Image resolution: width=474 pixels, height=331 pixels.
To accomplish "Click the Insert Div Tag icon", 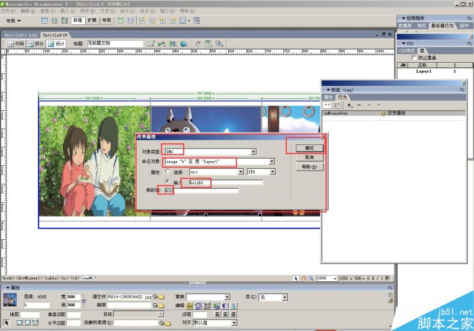I will click(55, 21).
